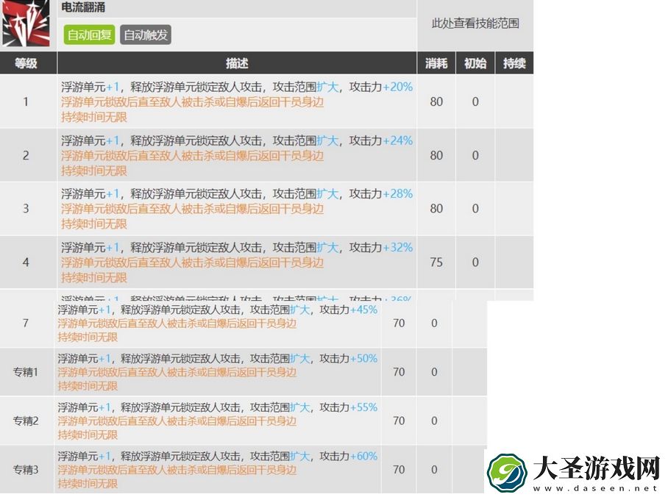
Task: Click 持续时间无限 text in level 3 row
Action: tap(94, 224)
